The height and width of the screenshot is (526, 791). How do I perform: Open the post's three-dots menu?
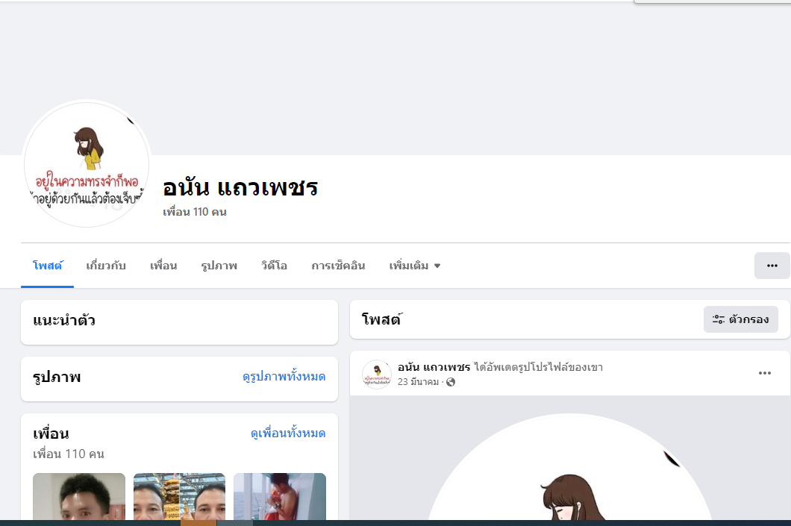click(764, 373)
